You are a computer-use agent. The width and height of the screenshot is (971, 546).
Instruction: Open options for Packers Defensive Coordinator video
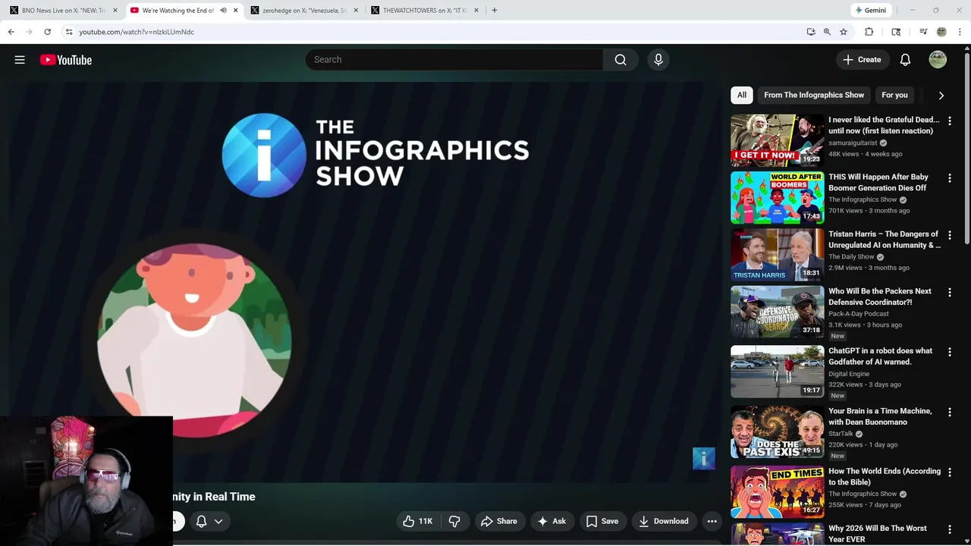(x=950, y=292)
